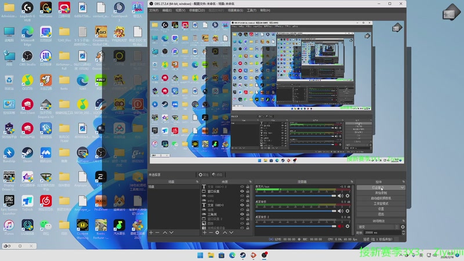
Task: Select the Logitech G HUB desktop shortcut
Action: coord(27,12)
